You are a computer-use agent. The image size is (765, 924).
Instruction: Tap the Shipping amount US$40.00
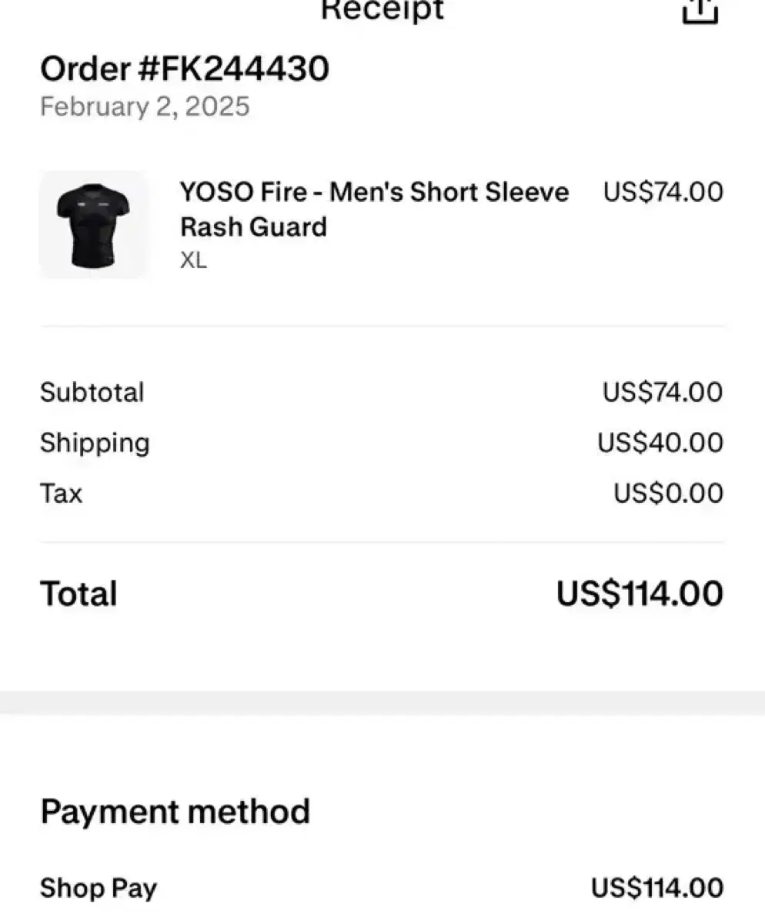click(x=661, y=443)
